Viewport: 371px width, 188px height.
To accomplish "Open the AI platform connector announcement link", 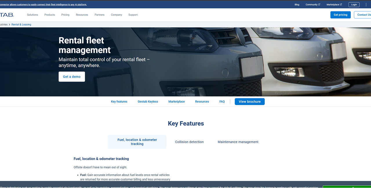I will point(43,5).
